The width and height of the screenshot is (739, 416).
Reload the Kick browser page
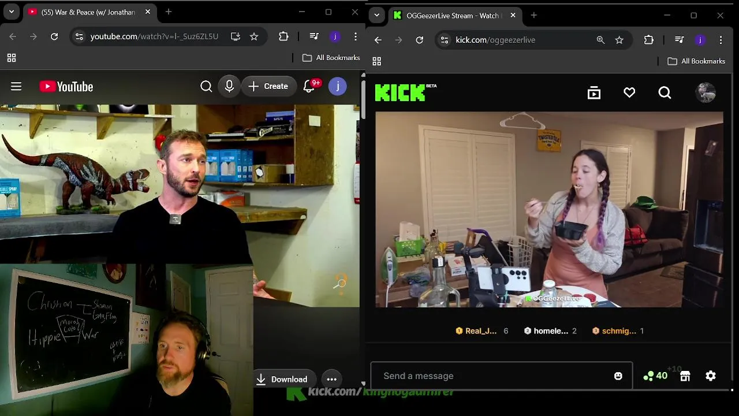pos(420,40)
